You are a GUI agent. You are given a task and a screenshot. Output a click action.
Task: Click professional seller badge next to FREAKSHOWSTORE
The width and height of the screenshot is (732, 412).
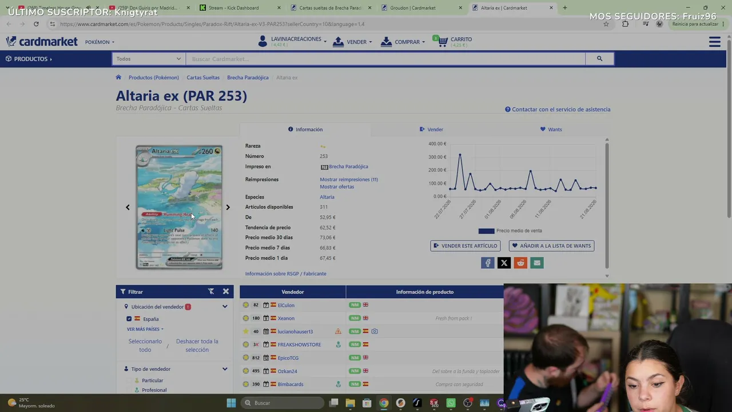coord(339,344)
